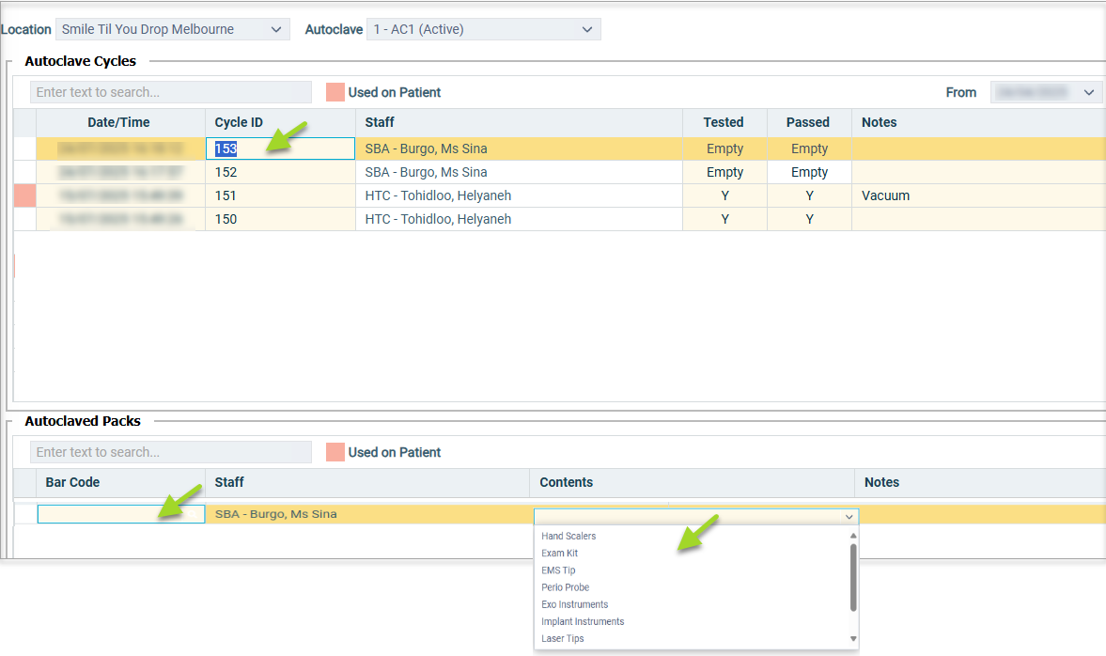Image resolution: width=1106 pixels, height=656 pixels.
Task: Select the cycle 151 cell
Action: pyautogui.click(x=280, y=195)
